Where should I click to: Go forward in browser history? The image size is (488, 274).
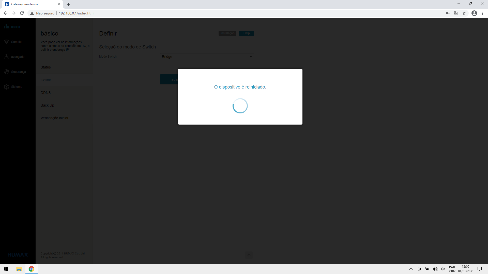tap(14, 13)
